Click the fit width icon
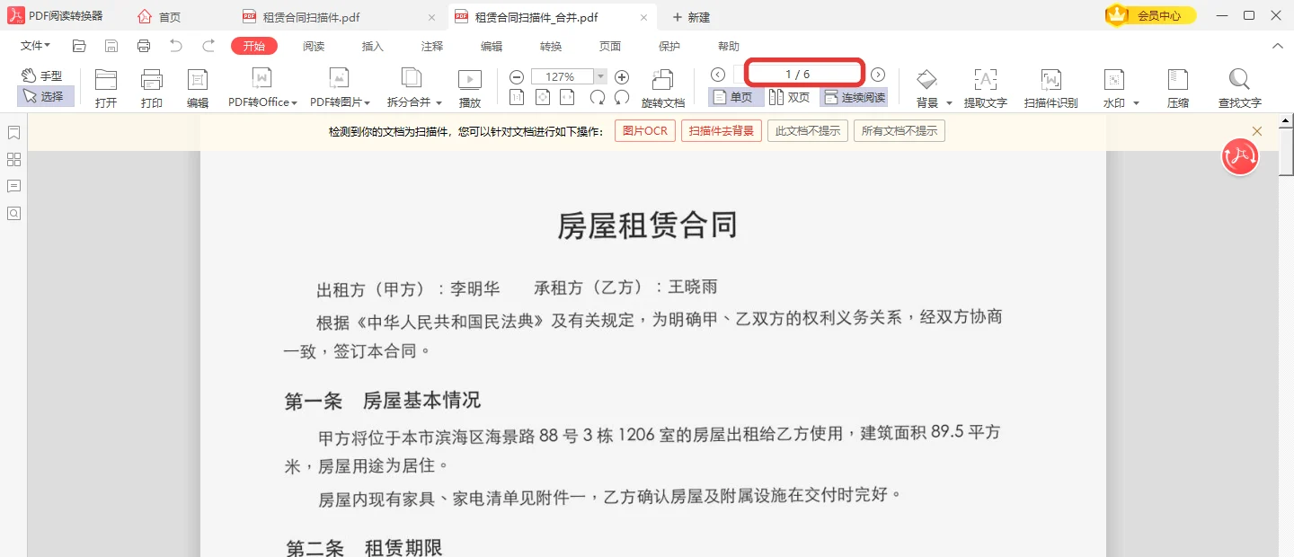This screenshot has height=557, width=1294. coord(567,97)
